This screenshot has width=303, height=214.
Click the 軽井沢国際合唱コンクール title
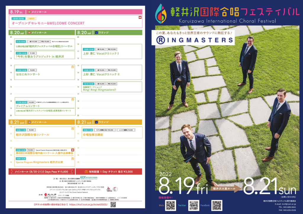pyautogui.click(x=33, y=135)
